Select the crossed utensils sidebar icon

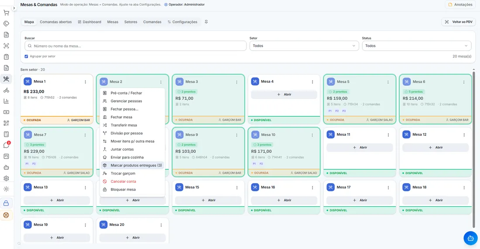pyautogui.click(x=6, y=79)
